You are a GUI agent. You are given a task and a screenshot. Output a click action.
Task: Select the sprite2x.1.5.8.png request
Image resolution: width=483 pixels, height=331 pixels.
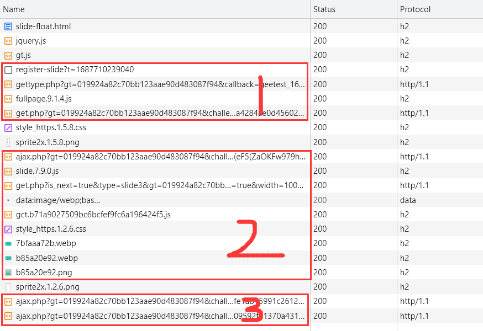[47, 142]
